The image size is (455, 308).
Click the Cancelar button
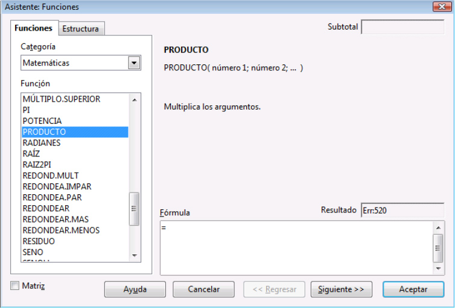(203, 289)
